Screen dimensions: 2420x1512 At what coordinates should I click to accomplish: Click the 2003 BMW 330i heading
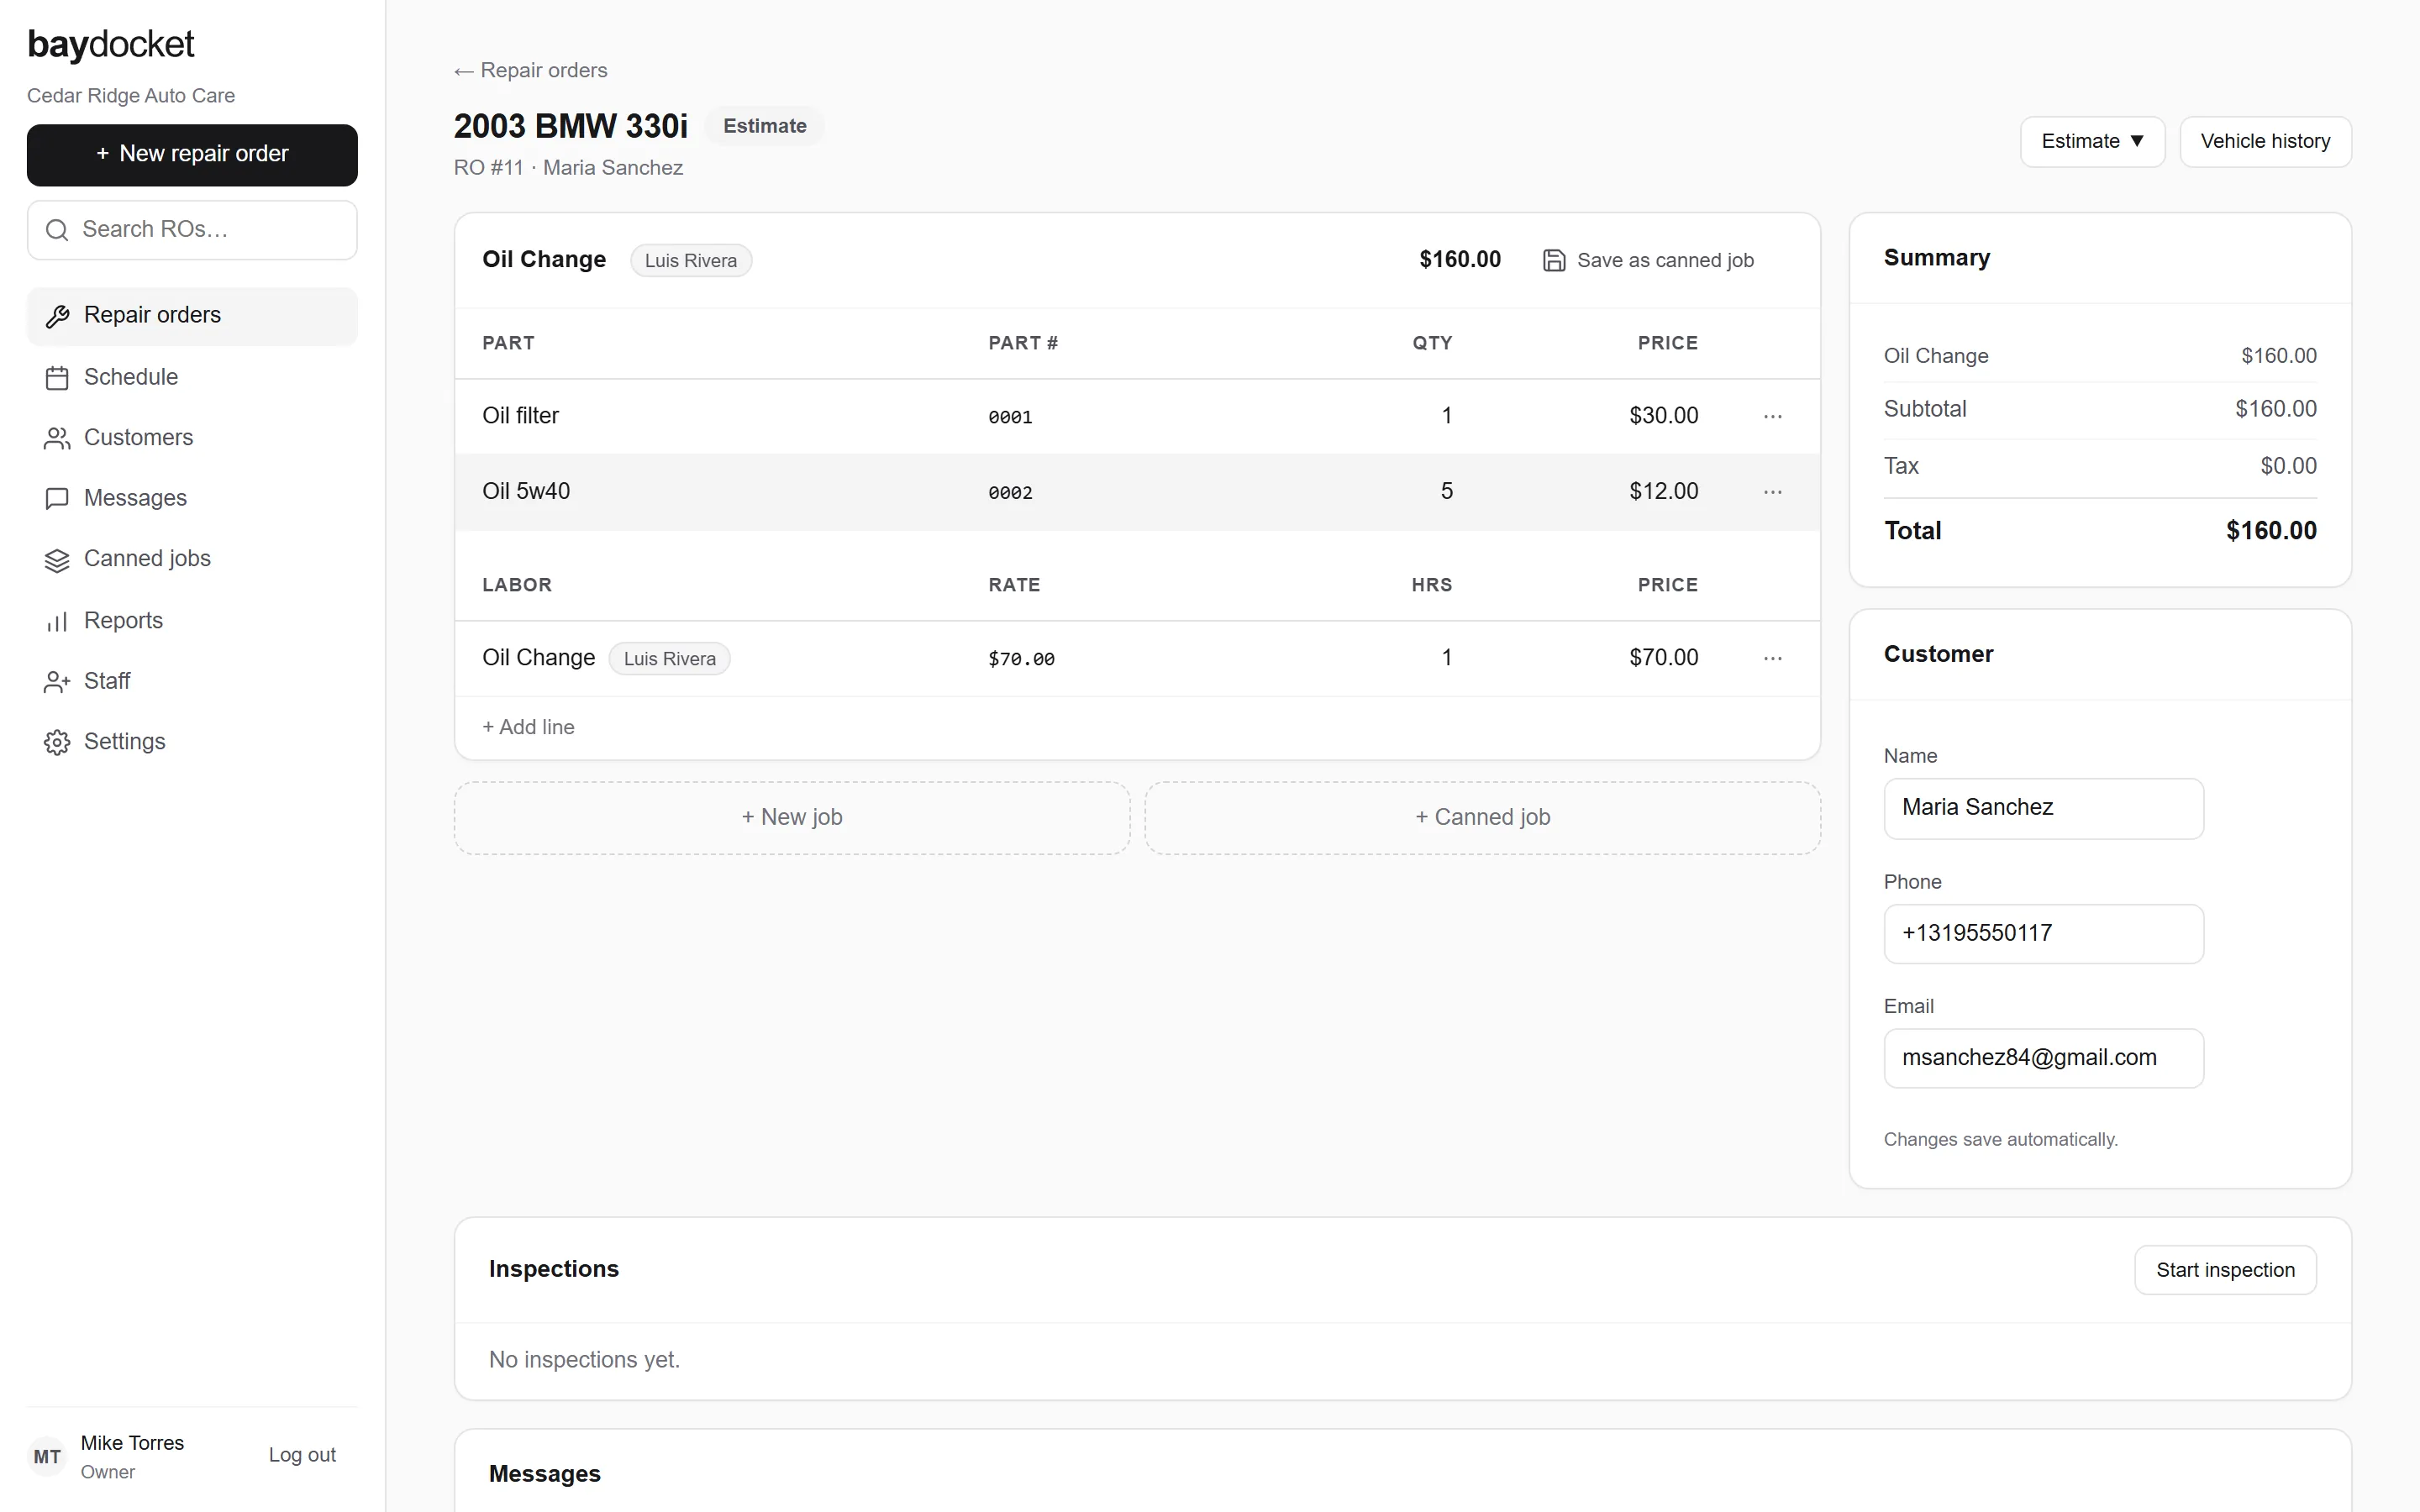click(x=571, y=127)
